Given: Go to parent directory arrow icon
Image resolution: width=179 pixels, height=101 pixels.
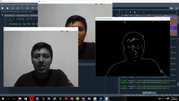Looking at the screenshot, I should coord(176,8).
